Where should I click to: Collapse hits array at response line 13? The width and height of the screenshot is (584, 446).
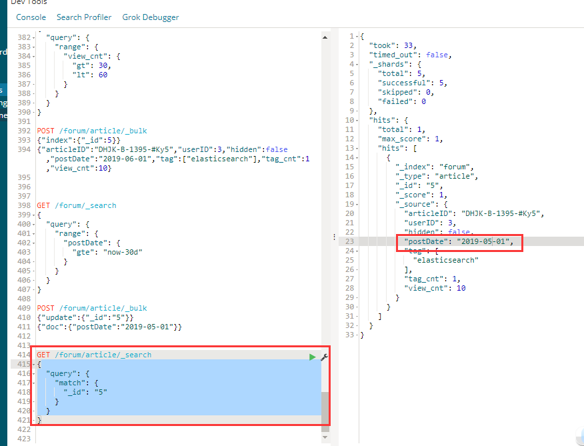click(357, 148)
